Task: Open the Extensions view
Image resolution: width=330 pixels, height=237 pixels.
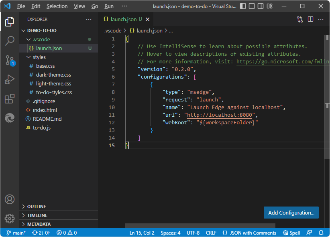Action: point(9,99)
